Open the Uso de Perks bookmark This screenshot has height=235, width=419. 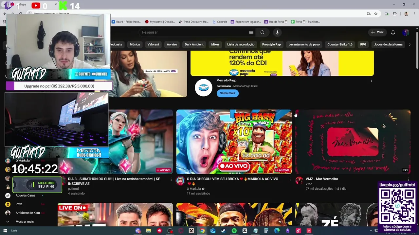[276, 22]
